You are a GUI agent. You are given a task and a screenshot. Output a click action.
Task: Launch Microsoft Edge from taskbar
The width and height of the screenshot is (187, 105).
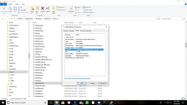tap(75, 103)
